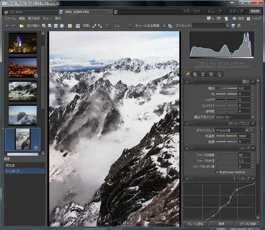Image resolution: width=265 pixels, height=230 pixels.
Task: Go back with the left arrow icon
Action: coord(8,26)
